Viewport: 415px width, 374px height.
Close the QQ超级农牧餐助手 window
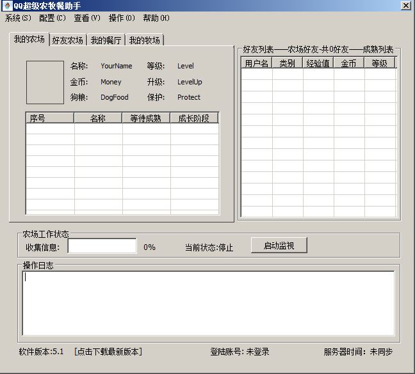click(406, 5)
